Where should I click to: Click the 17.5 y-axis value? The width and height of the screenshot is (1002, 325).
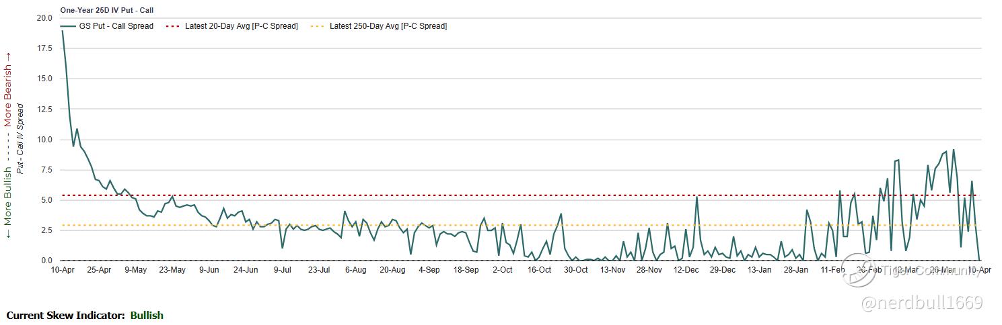point(44,48)
